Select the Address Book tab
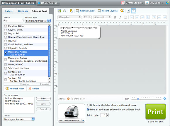Screen dimensions: 170x126 click(x=40, y=11)
